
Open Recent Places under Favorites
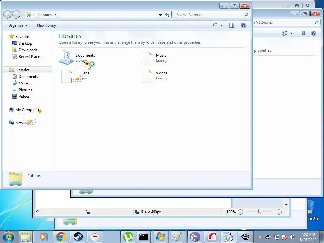30,56
